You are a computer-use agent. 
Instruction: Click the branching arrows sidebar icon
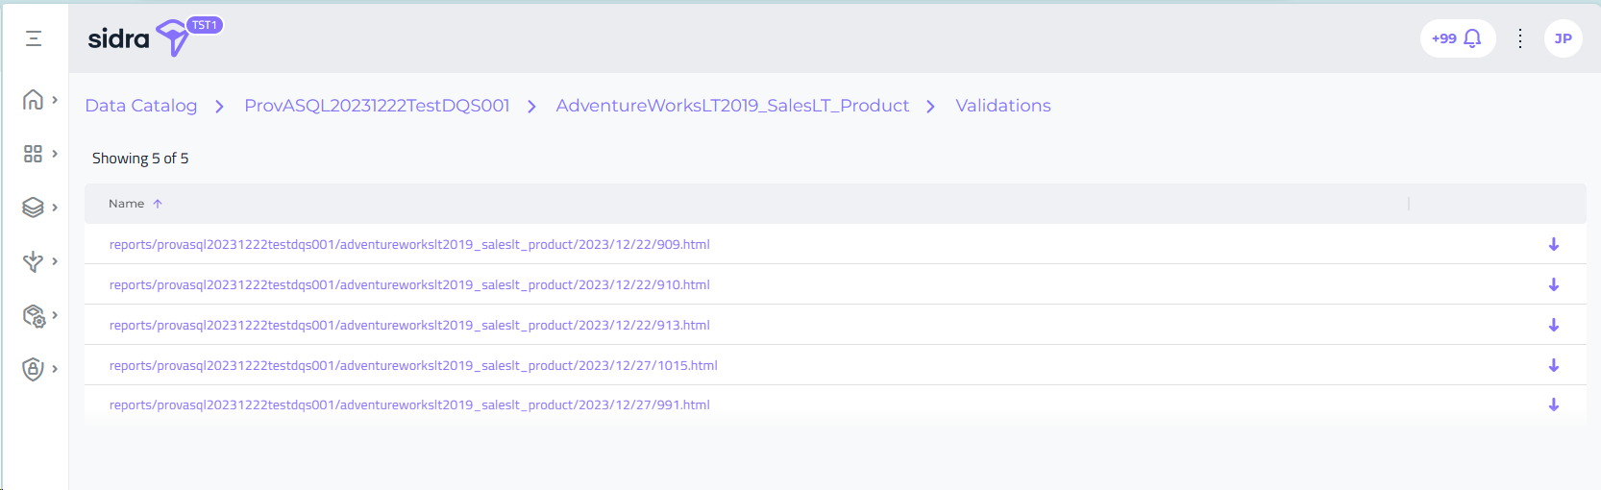tap(33, 261)
